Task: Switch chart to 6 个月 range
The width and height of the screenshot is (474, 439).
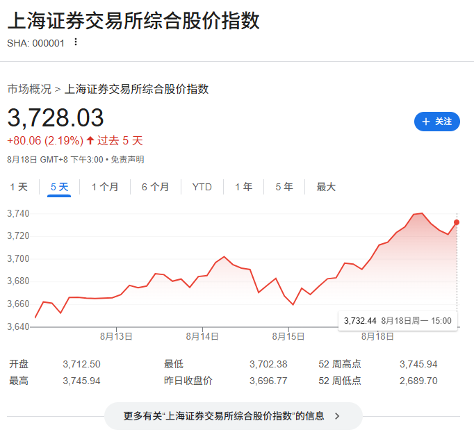Action: [x=155, y=187]
